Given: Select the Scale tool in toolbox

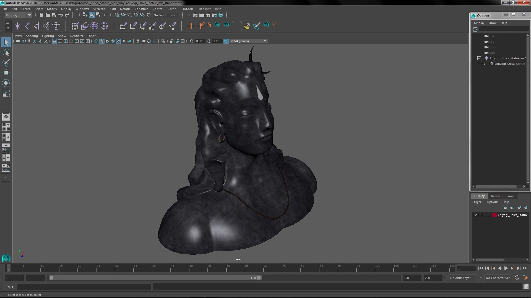Looking at the screenshot, I should pyautogui.click(x=6, y=93).
